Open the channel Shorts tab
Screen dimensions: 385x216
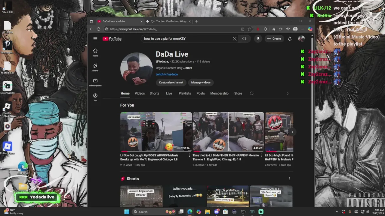(154, 93)
